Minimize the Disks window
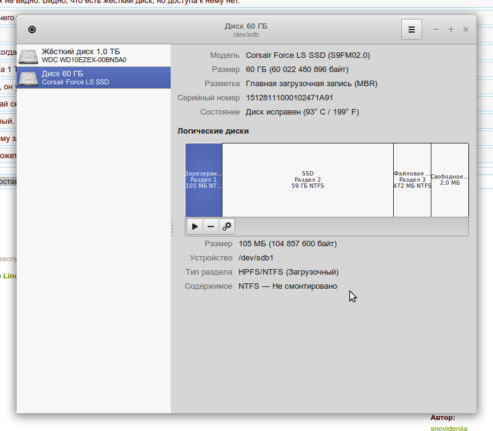 click(436, 30)
